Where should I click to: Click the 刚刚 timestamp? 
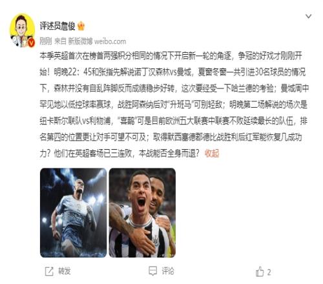[46, 41]
